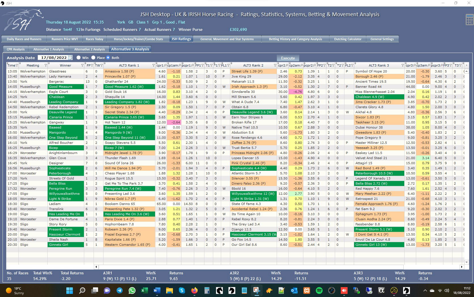The width and height of the screenshot is (474, 297).
Task: Open Firefox from the taskbar
Action: (x=194, y=290)
